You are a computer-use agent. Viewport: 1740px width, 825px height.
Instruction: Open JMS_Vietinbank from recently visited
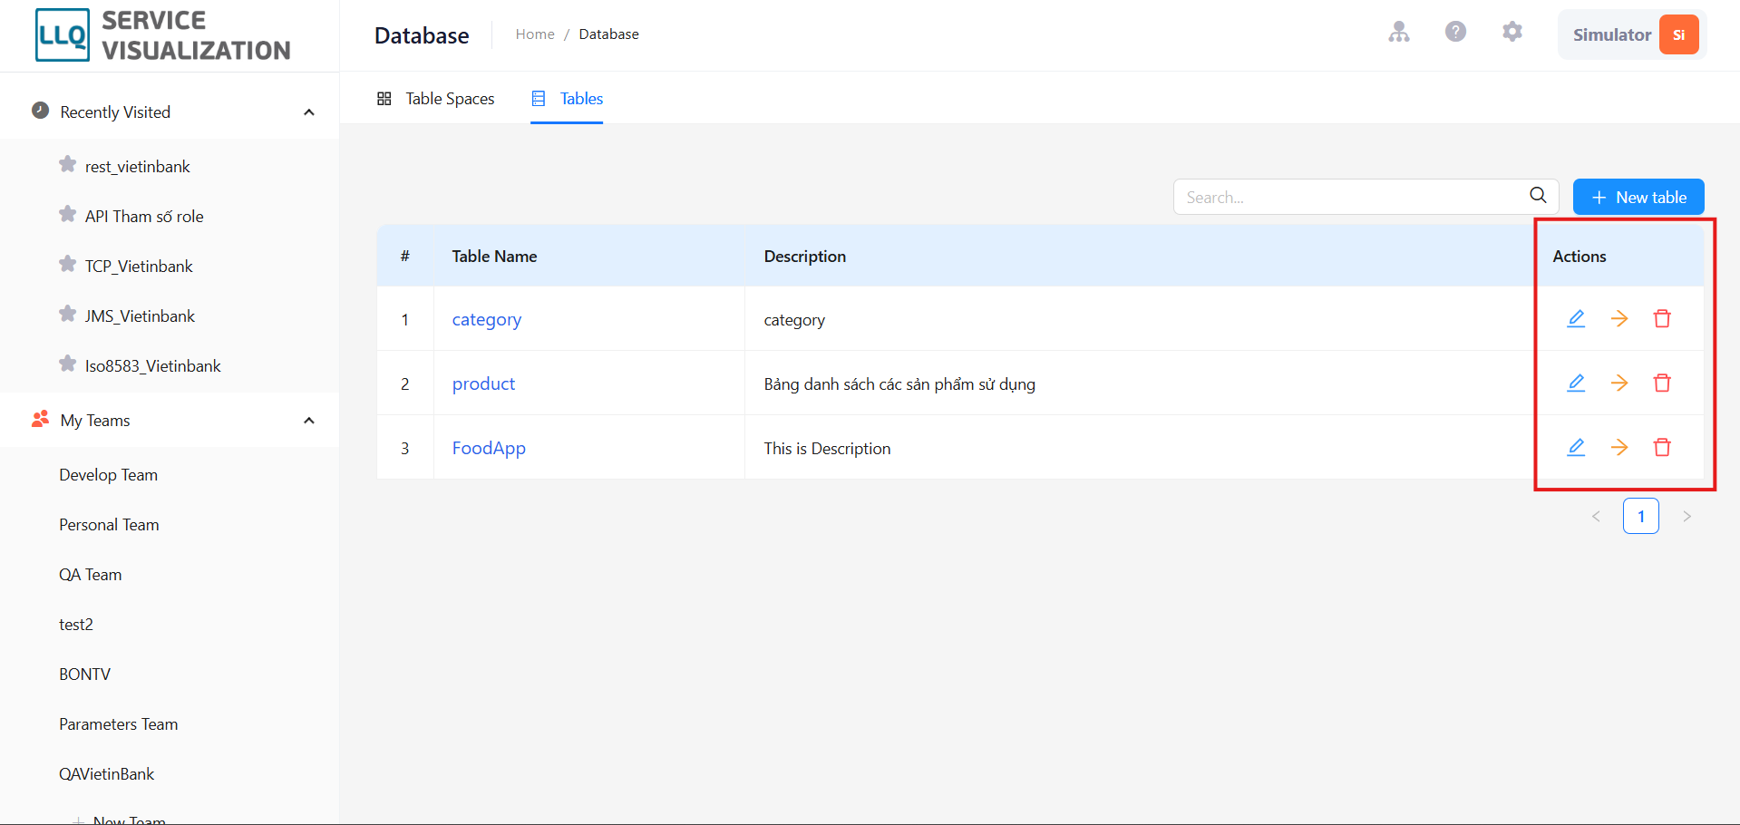[140, 316]
